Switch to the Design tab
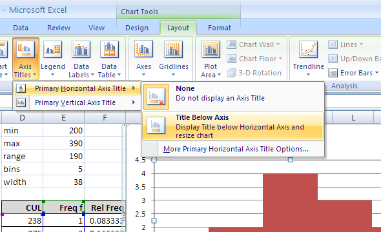This screenshot has width=381, height=232. pos(137,28)
